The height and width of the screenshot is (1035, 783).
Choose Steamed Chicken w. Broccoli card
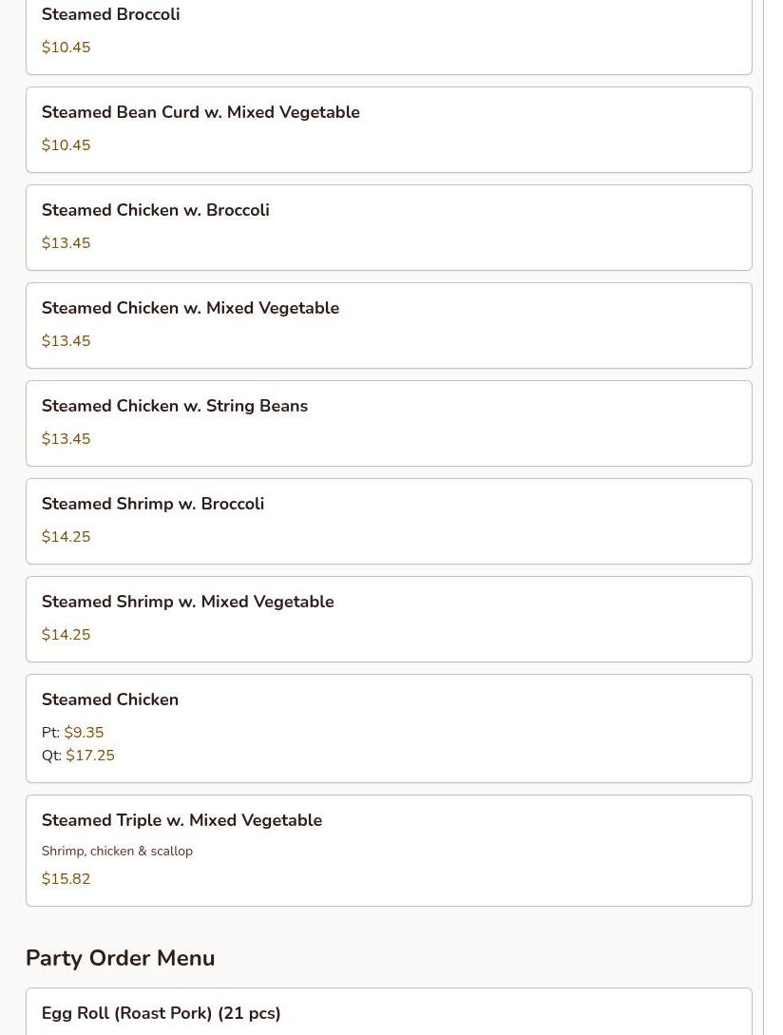(x=389, y=228)
